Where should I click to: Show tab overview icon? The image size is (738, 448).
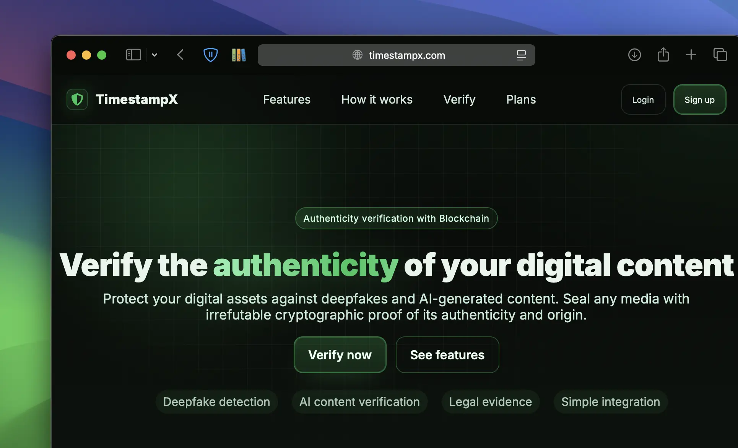720,55
